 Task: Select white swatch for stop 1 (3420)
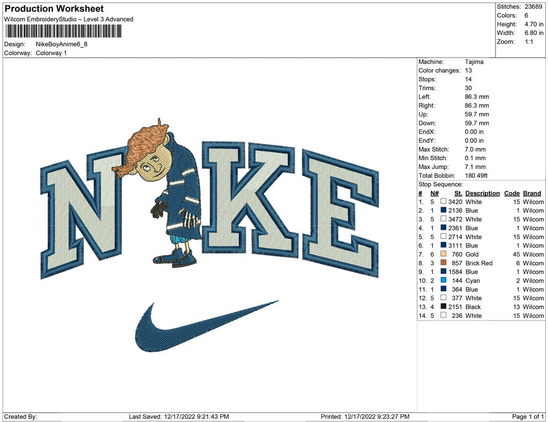(x=443, y=202)
